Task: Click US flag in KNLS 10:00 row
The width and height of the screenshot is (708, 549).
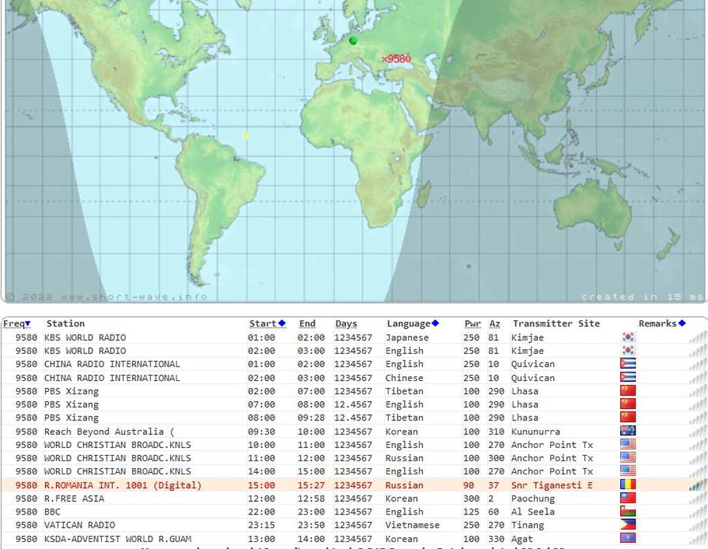Action: tap(628, 445)
